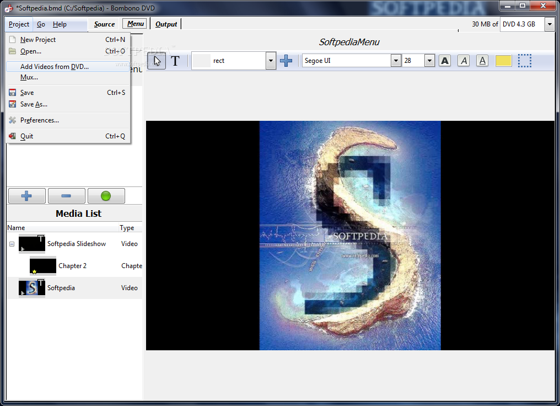Click the Bombono DVD title bar icon

click(9, 8)
